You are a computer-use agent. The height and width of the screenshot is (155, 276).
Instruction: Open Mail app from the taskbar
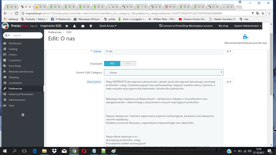[64, 151]
